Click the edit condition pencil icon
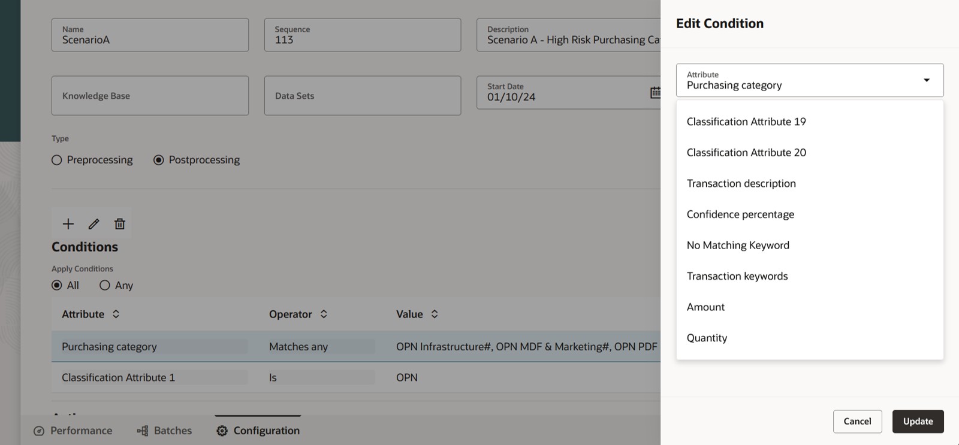The image size is (959, 445). 94,224
